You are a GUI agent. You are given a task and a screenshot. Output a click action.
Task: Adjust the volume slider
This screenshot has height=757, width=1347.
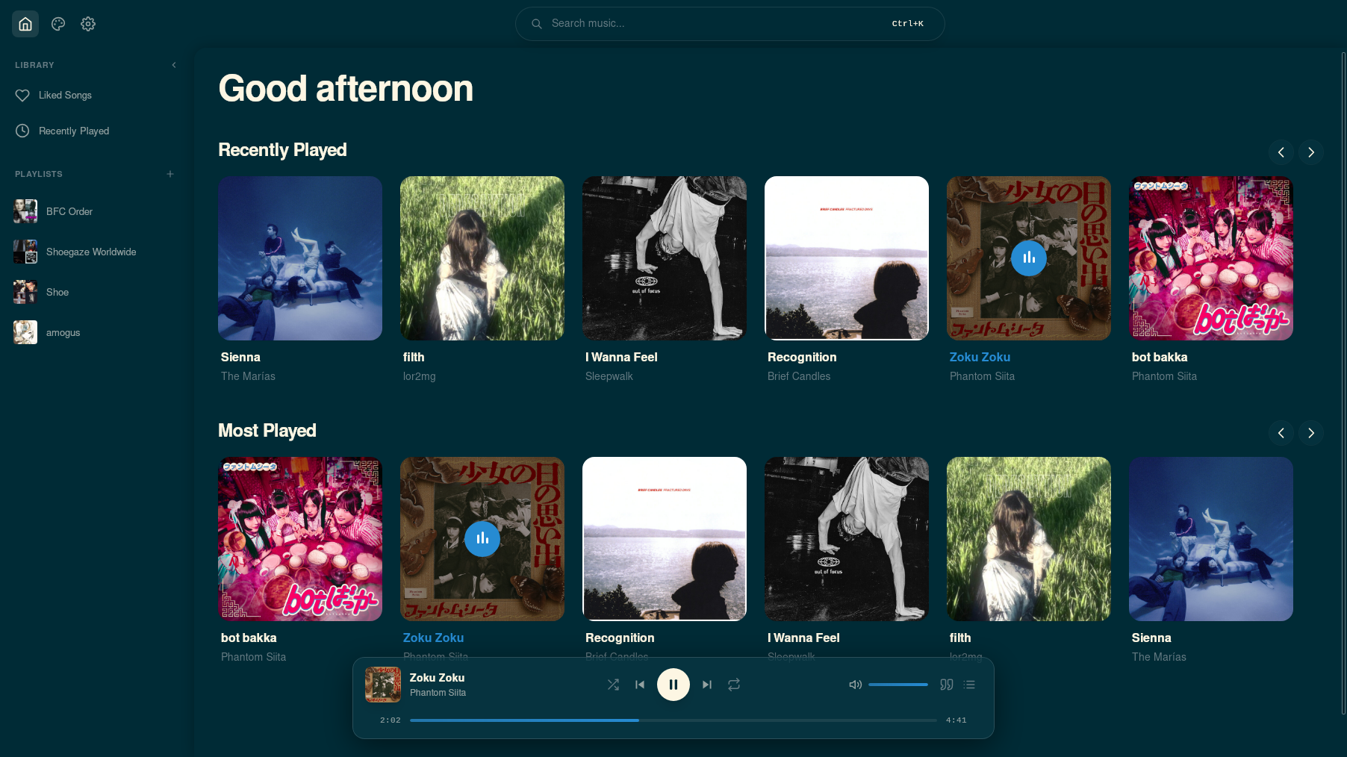(898, 685)
